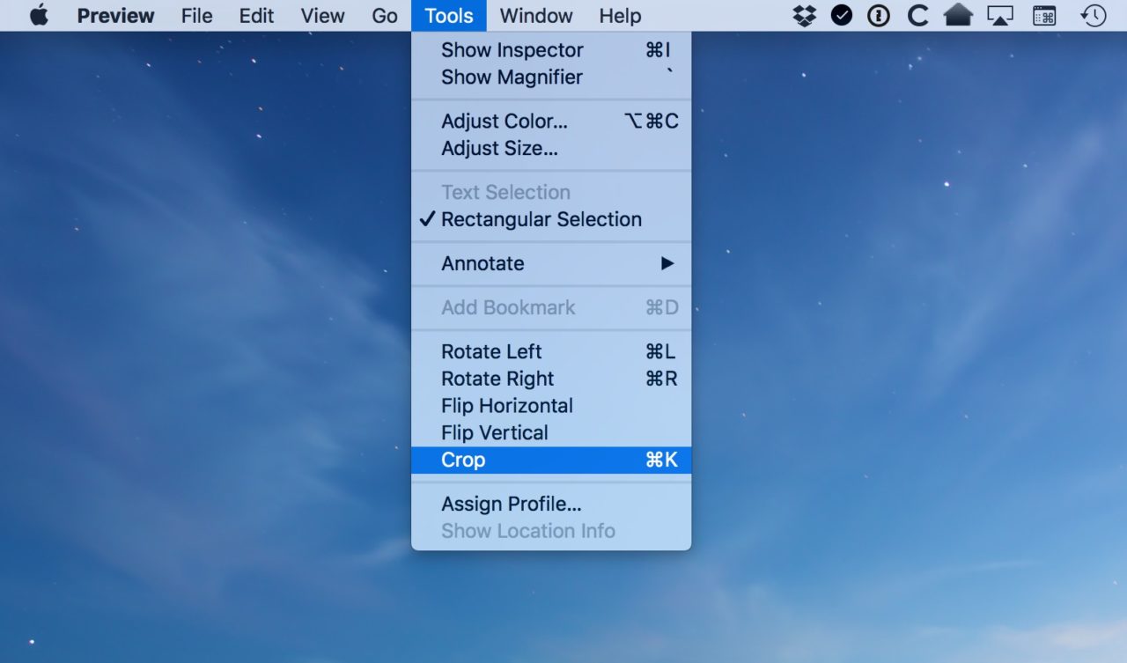
Task: Choose Rotate Right
Action: point(551,379)
